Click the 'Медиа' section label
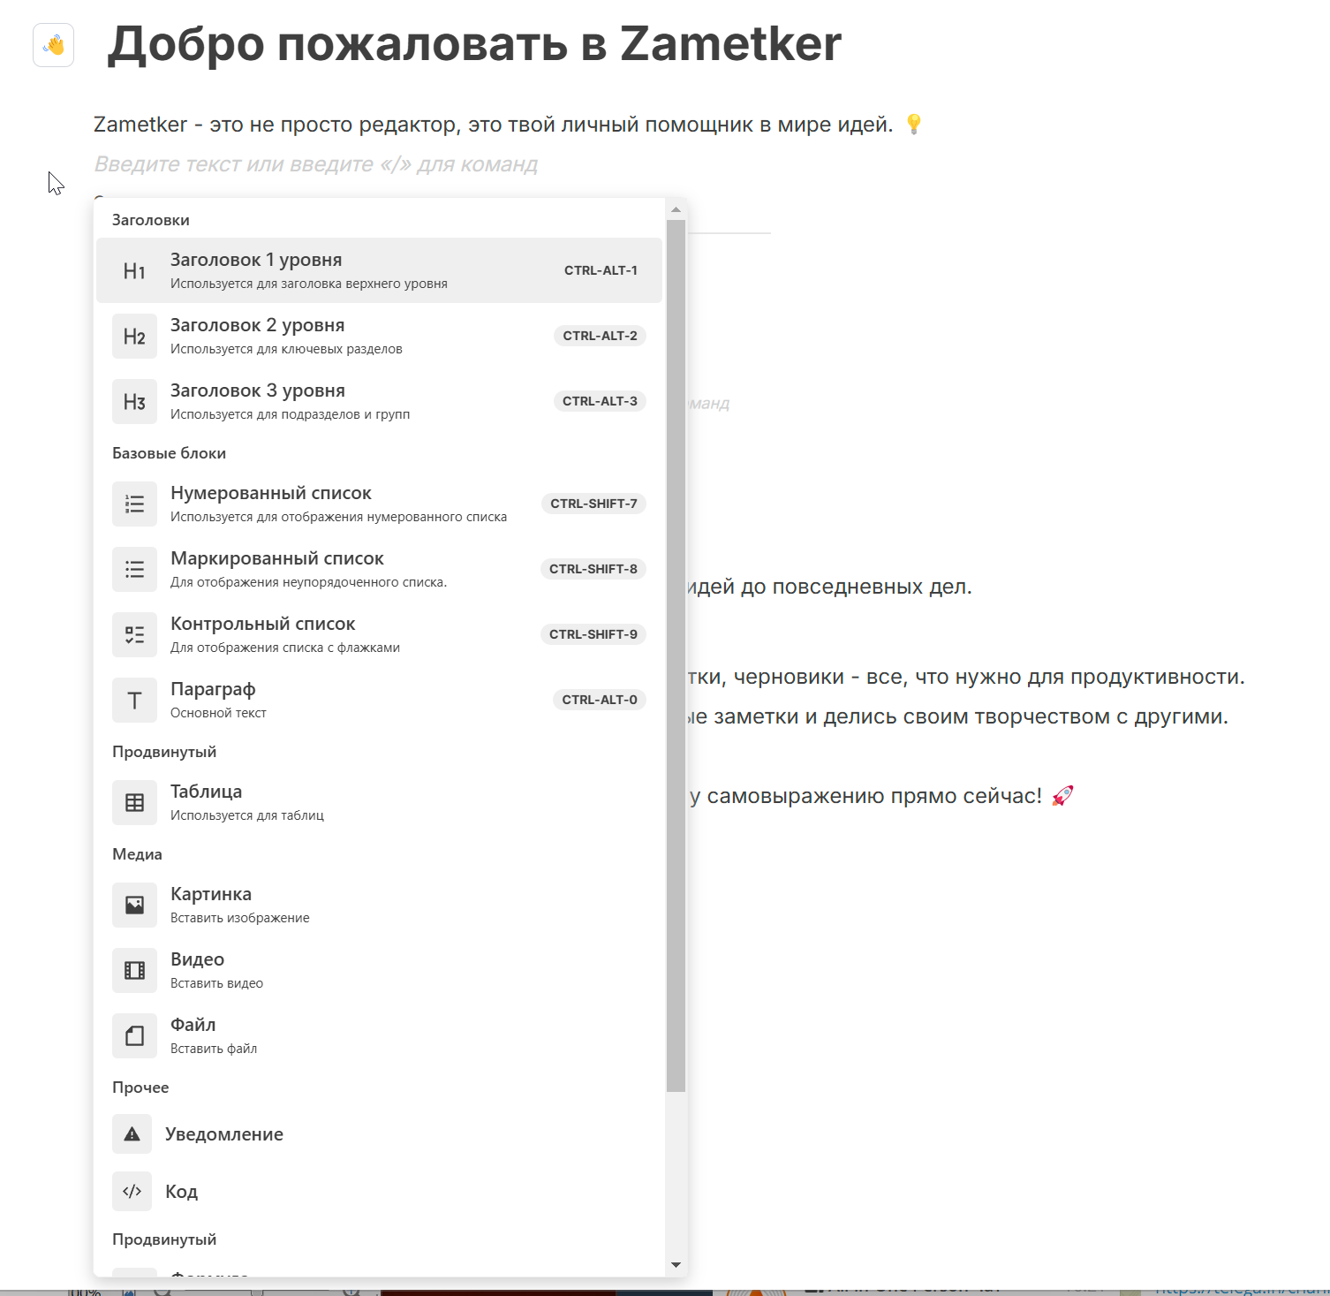Viewport: 1330px width, 1296px height. (137, 854)
